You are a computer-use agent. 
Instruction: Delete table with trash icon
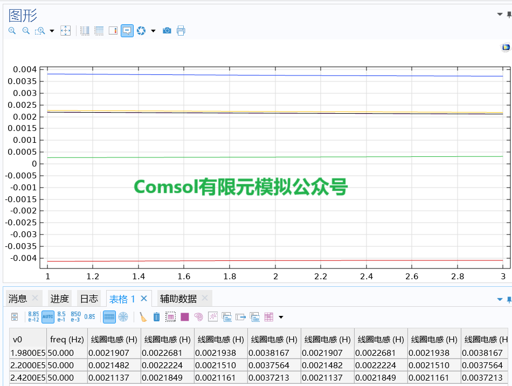coord(157,317)
